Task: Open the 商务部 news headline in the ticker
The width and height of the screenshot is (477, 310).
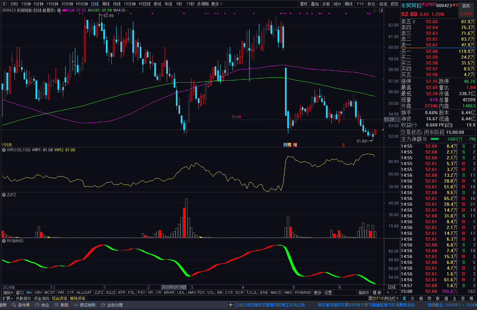Action: (x=366, y=305)
